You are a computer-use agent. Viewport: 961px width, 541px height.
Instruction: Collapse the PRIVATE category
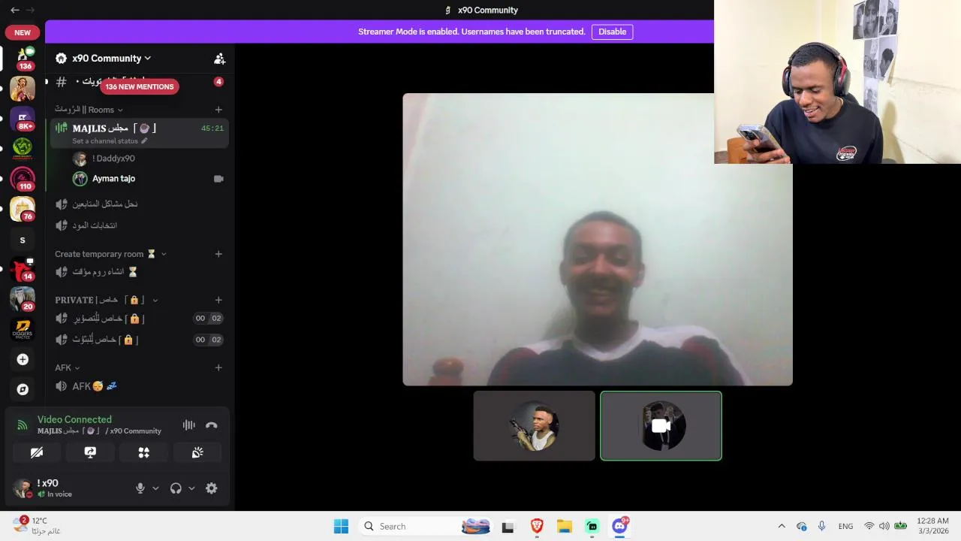click(x=106, y=300)
